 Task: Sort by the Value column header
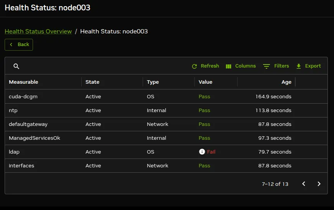pyautogui.click(x=205, y=82)
